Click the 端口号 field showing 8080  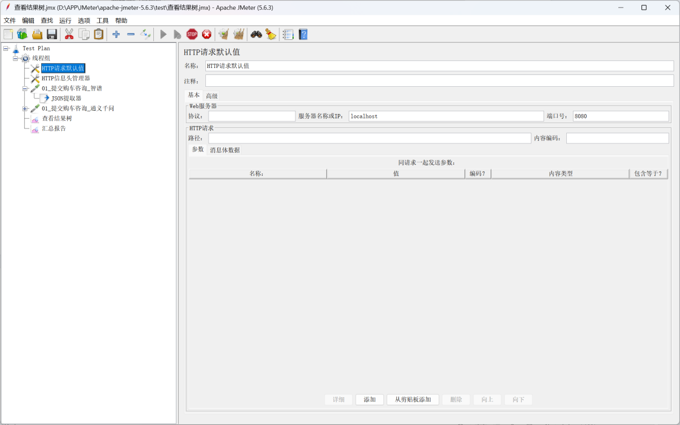pos(620,116)
